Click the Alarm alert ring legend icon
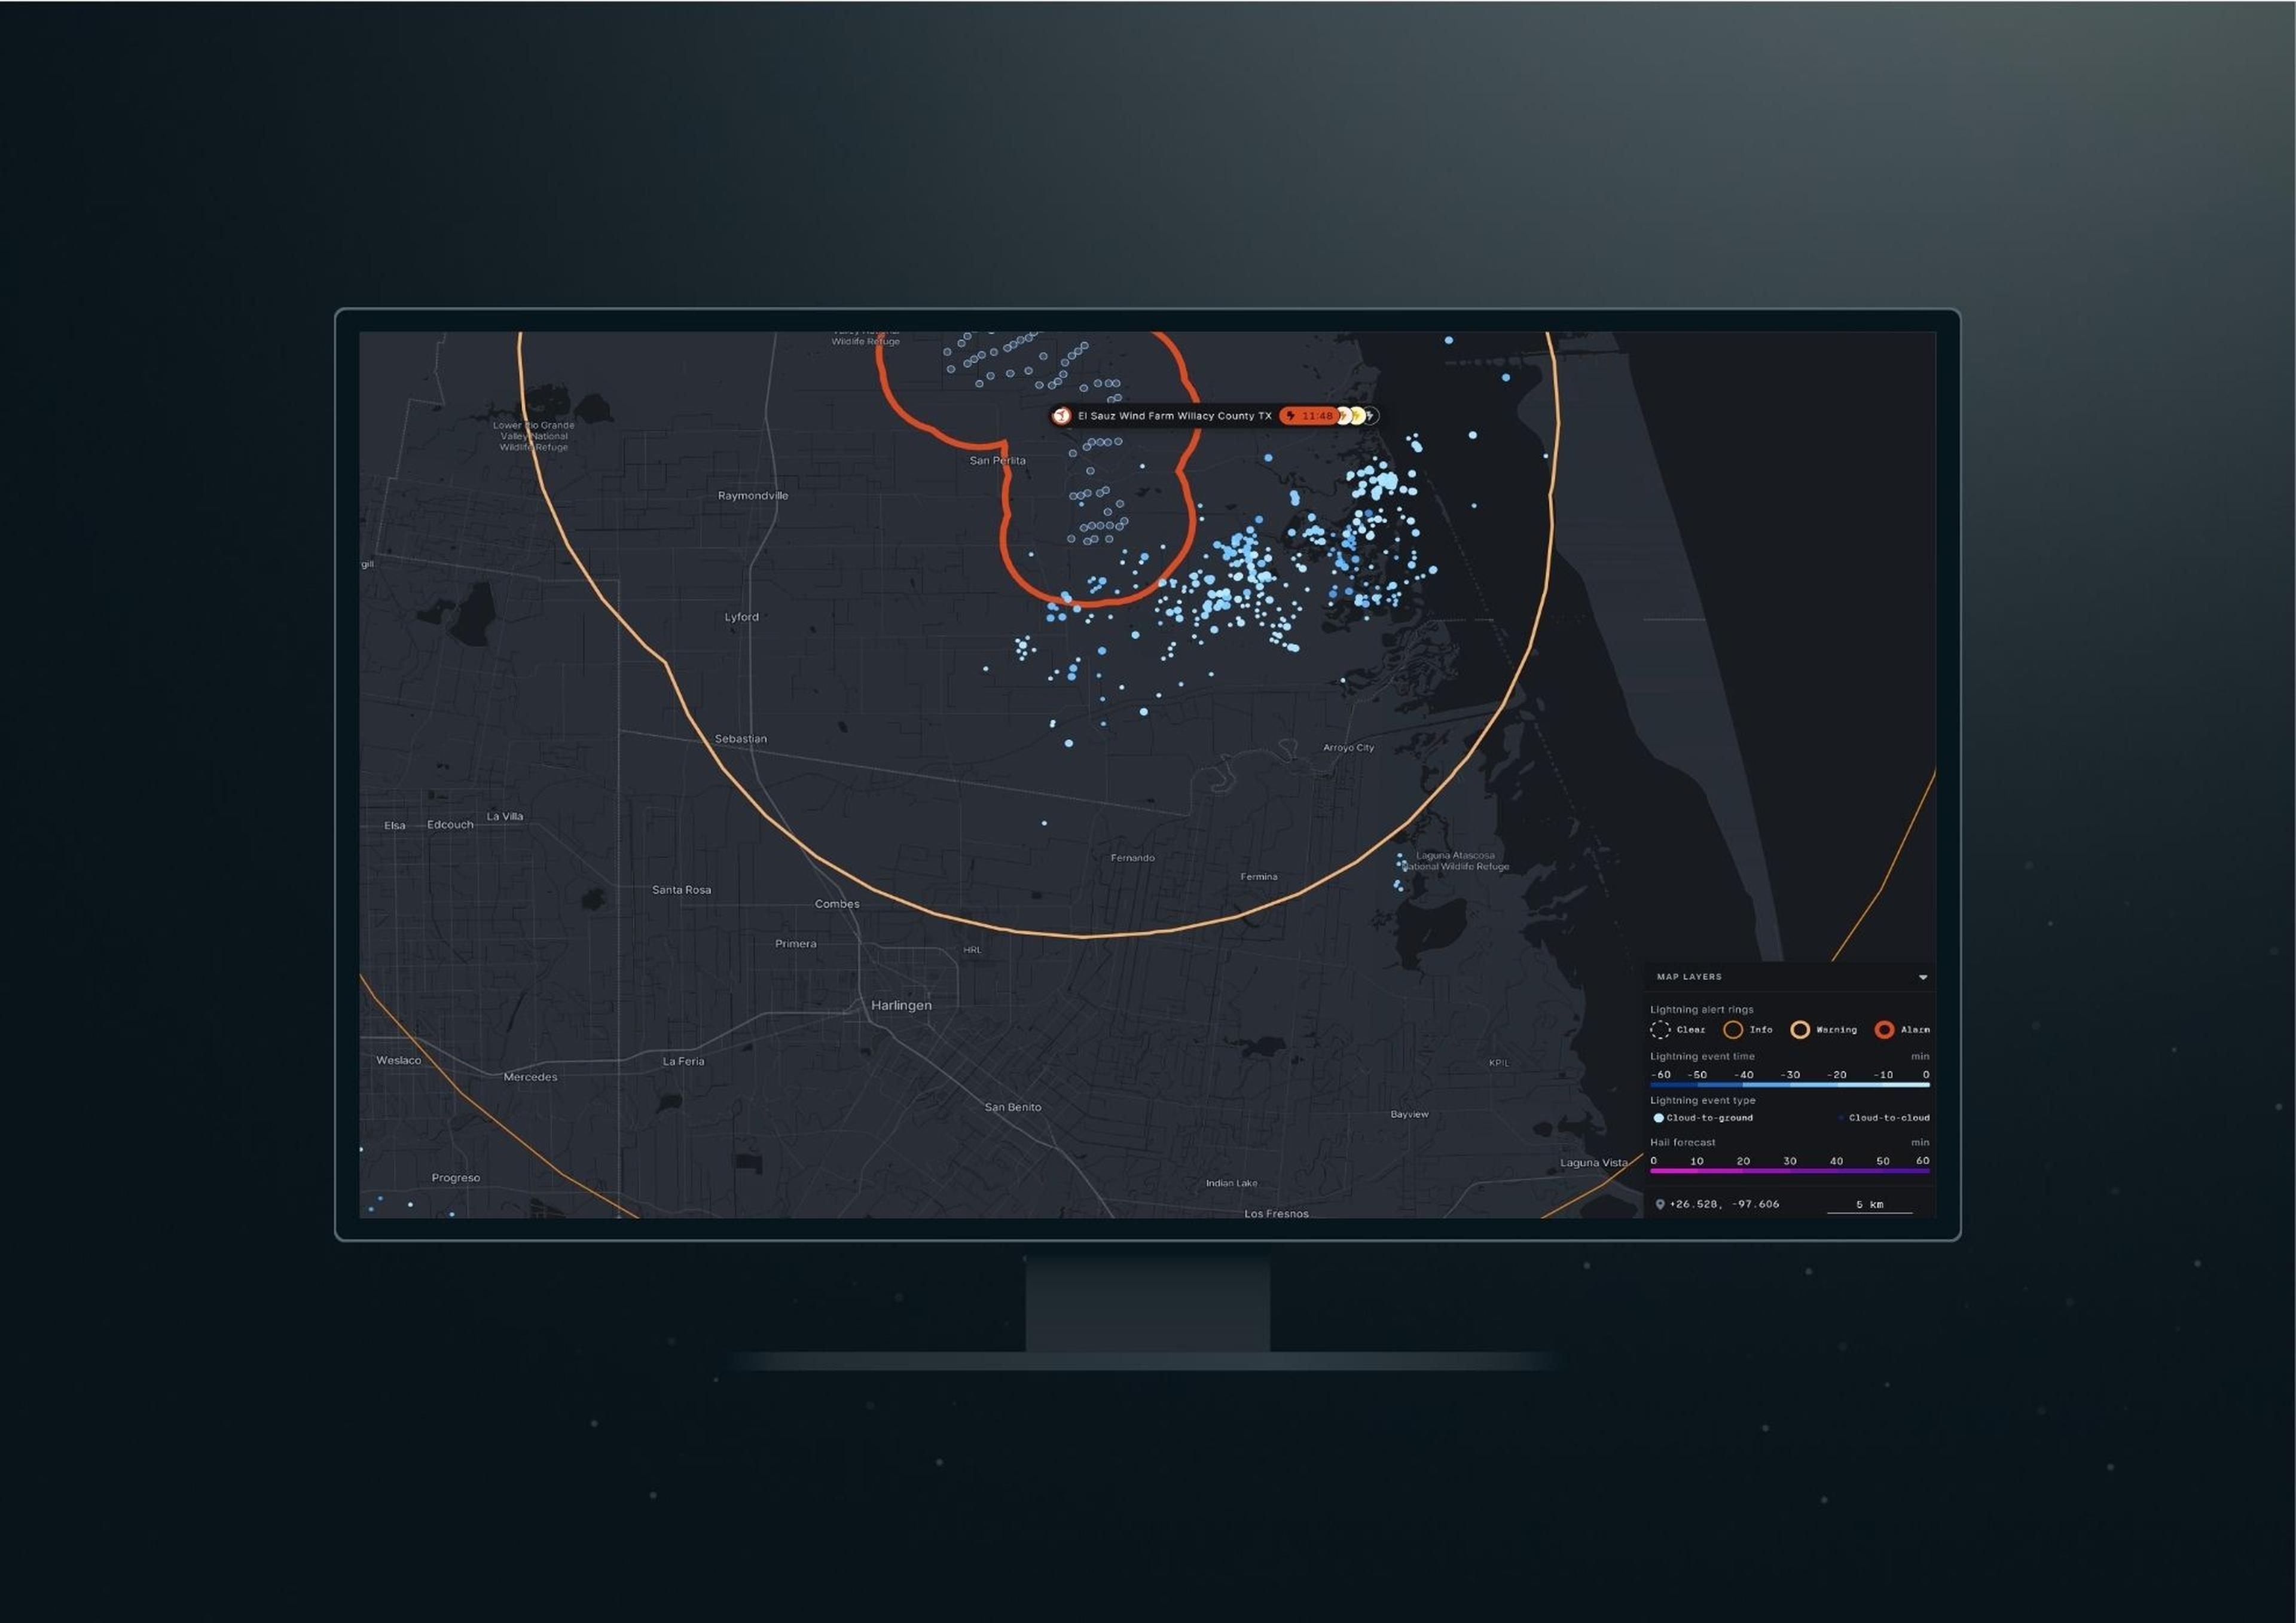2296x1623 pixels. 1884,1030
